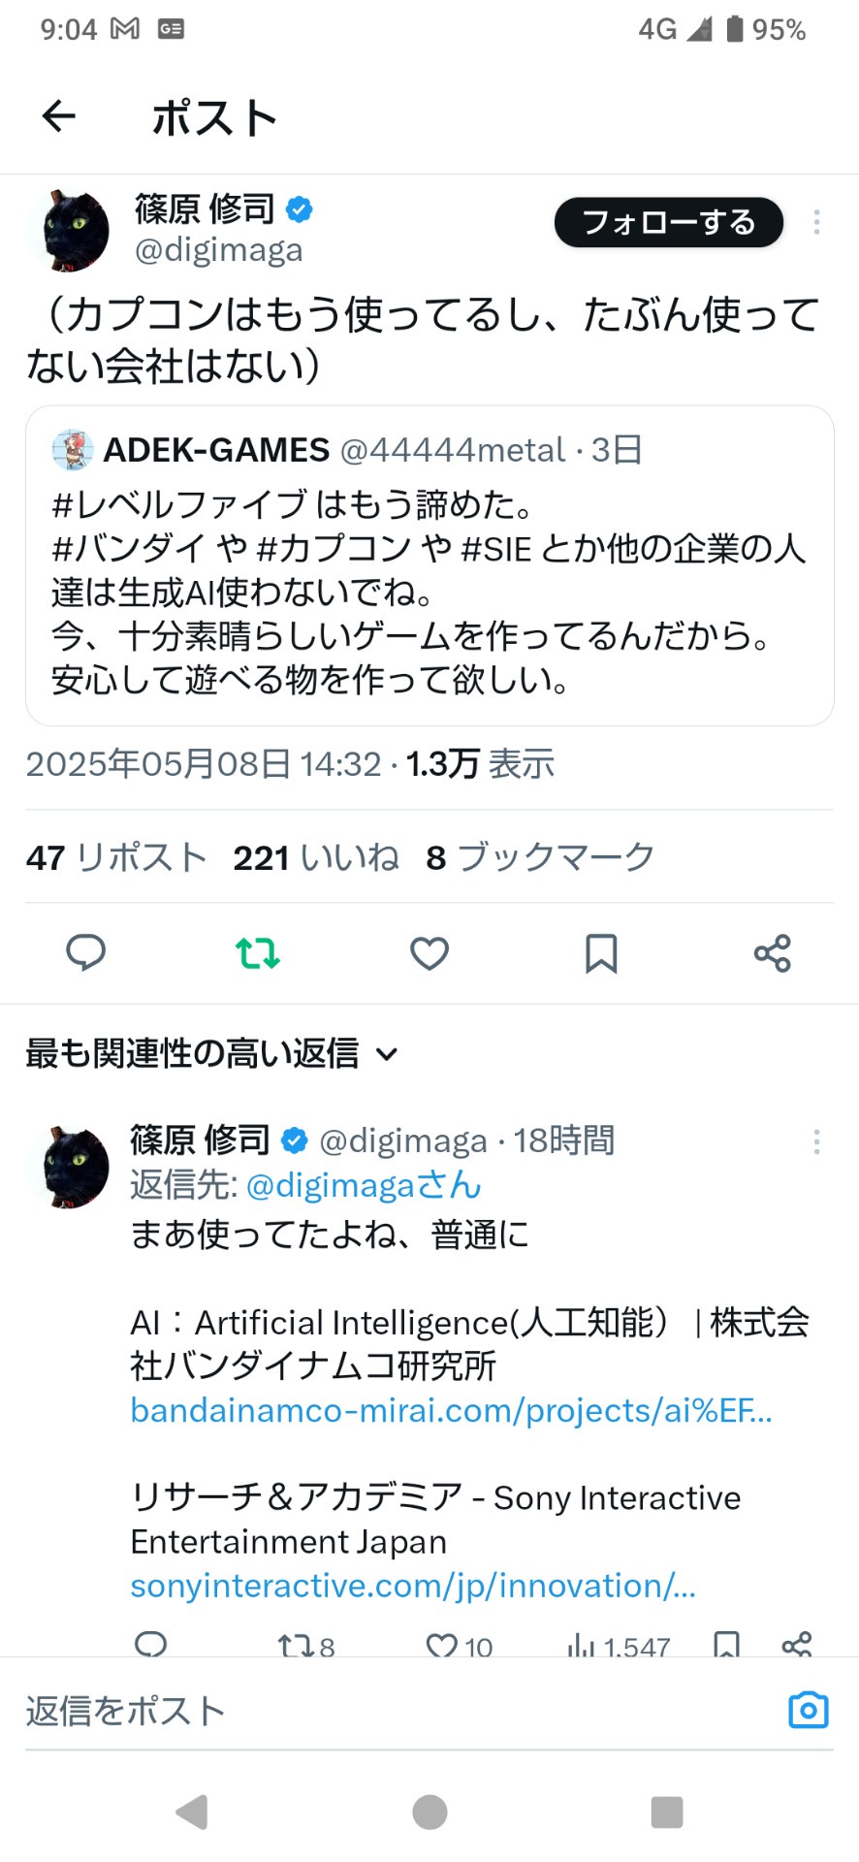
Task: Open main post three-dot menu
Action: pyautogui.click(x=817, y=222)
